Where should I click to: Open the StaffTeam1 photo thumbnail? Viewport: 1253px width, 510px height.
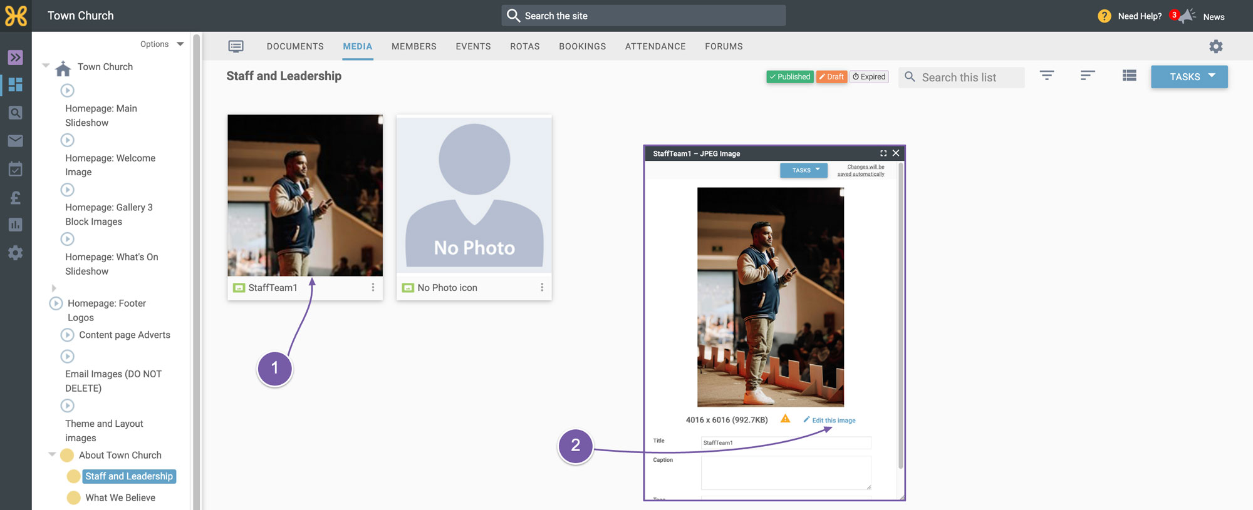305,195
